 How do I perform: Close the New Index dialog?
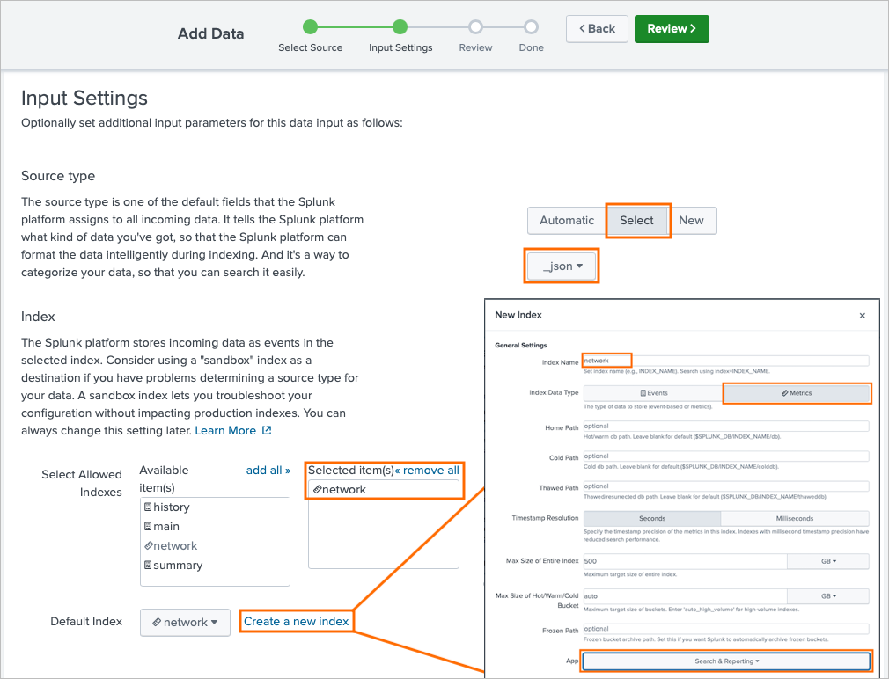click(x=863, y=316)
